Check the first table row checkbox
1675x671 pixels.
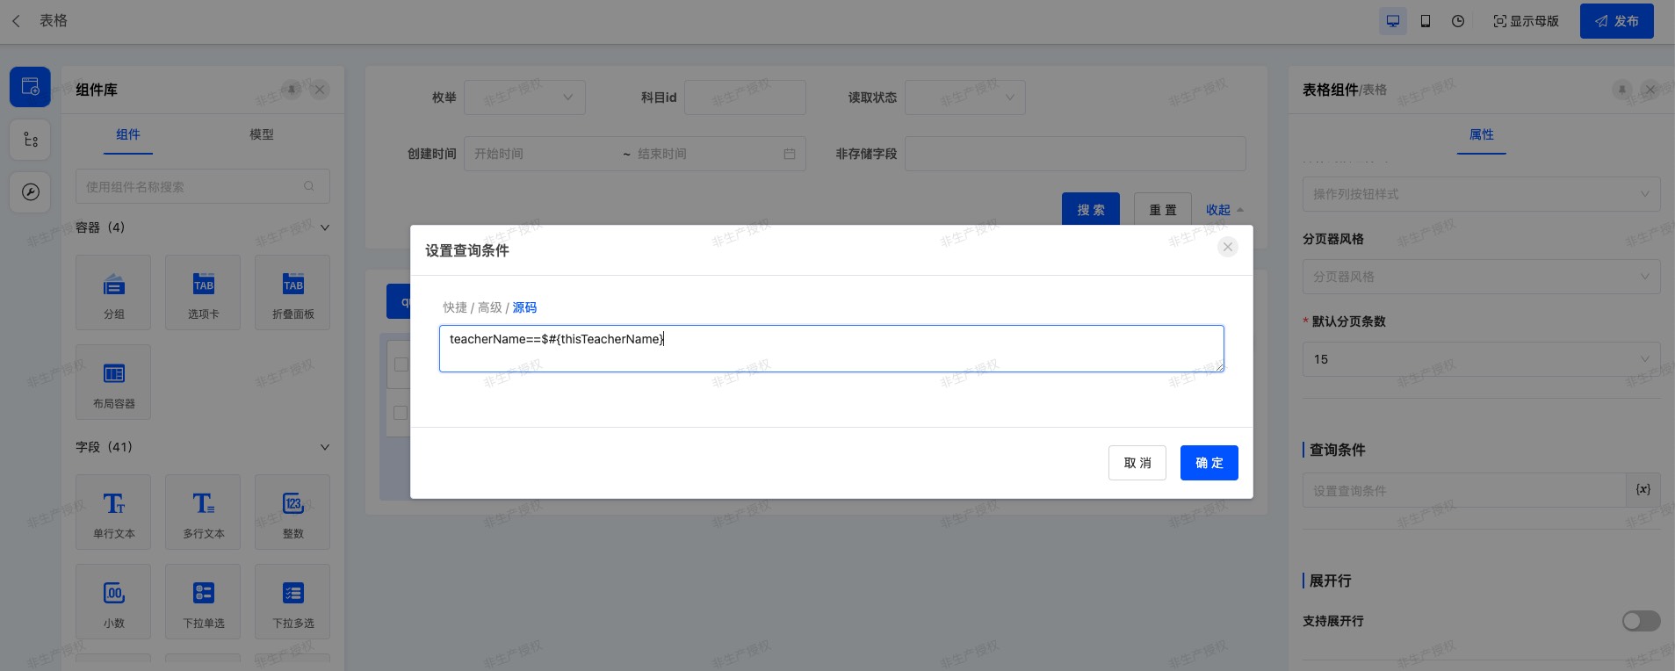[401, 364]
